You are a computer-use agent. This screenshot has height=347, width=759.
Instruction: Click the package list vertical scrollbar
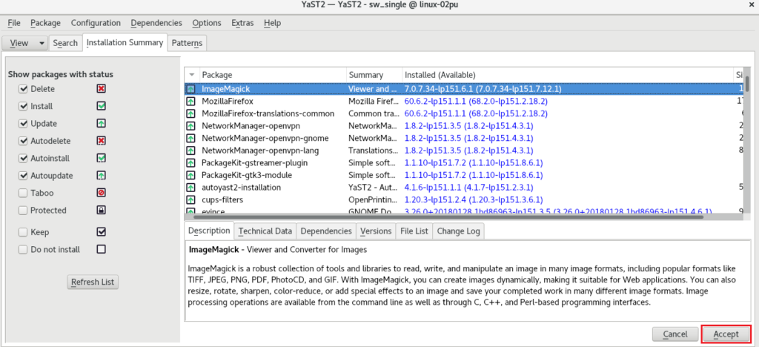748,83
